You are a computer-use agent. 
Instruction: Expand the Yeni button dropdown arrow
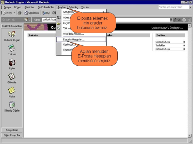[x=14, y=13]
